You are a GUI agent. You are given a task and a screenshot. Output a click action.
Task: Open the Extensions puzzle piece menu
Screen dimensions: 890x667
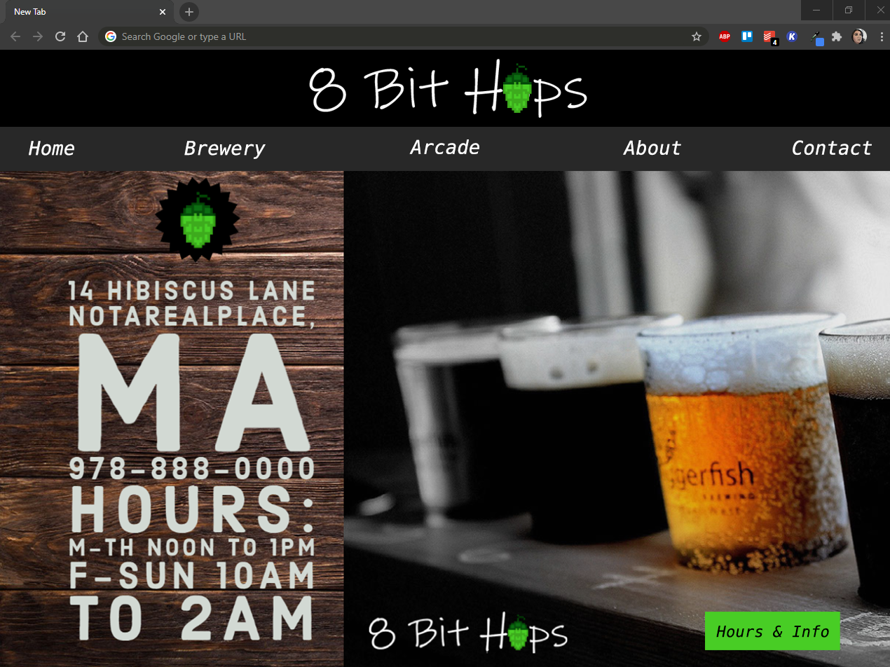tap(837, 36)
